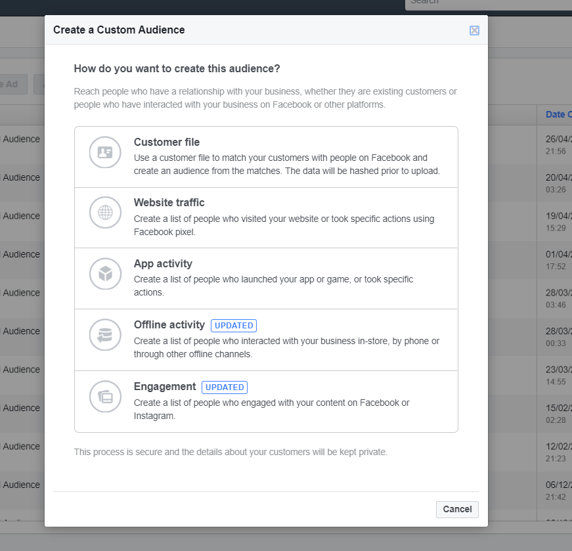Click the Offline activity store icon
This screenshot has width=572, height=551.
tap(105, 335)
